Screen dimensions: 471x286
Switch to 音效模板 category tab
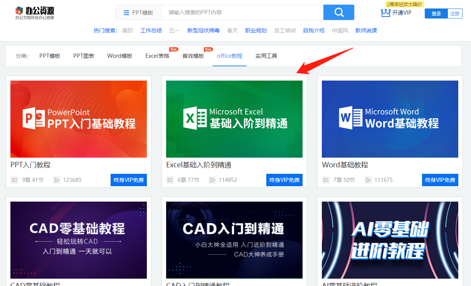pyautogui.click(x=193, y=56)
